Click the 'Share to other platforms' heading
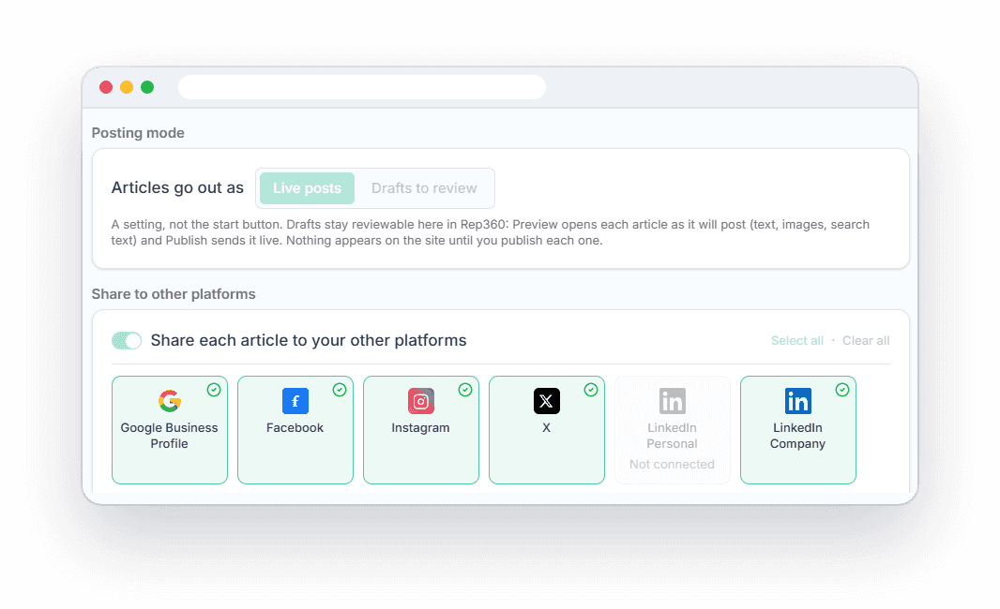This screenshot has height=609, width=1000. [x=174, y=293]
